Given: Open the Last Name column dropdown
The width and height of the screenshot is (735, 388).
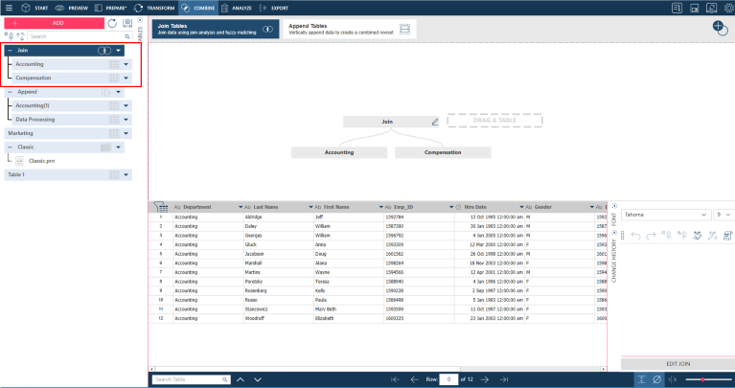Looking at the screenshot, I should pyautogui.click(x=310, y=207).
